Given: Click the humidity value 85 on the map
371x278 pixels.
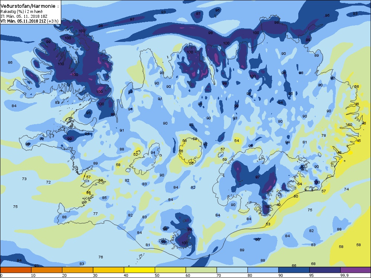Looking at the screenshot, I should (x=104, y=198).
